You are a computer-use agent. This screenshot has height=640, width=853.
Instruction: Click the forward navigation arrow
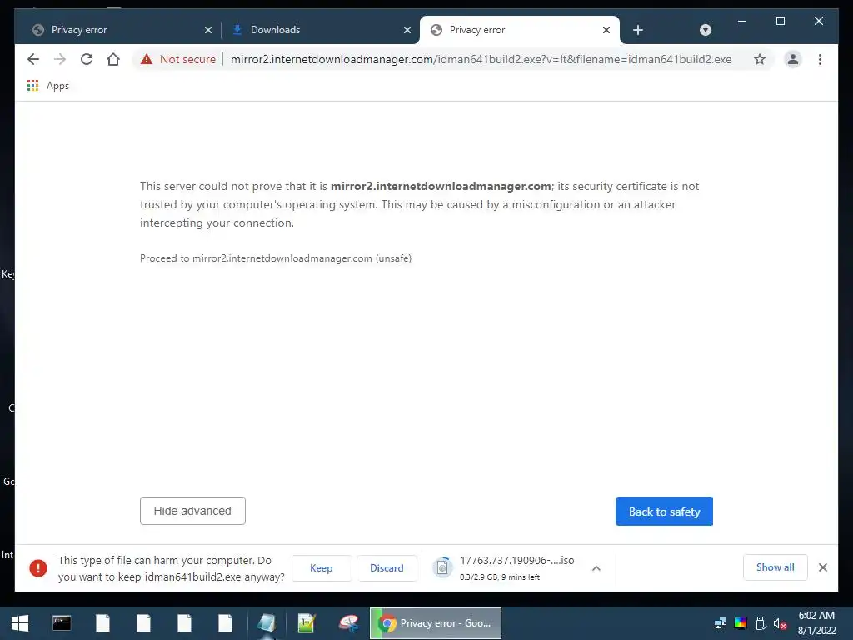pyautogui.click(x=60, y=59)
